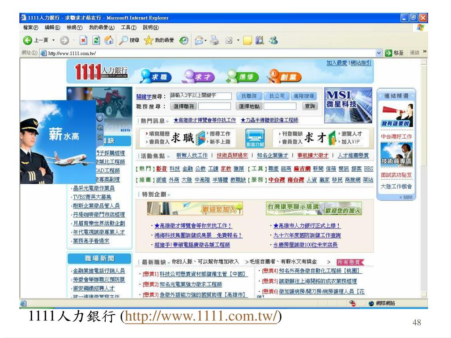Click the megaphone 我有話要說 image
Screen dimensions: 451x338
click(396, 116)
